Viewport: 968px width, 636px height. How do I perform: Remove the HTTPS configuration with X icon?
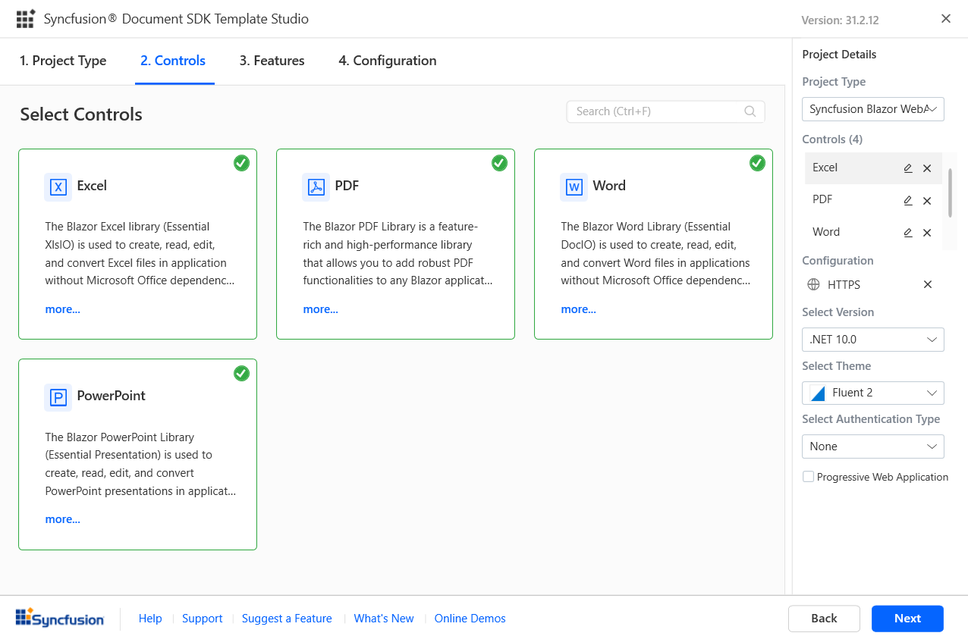[927, 284]
